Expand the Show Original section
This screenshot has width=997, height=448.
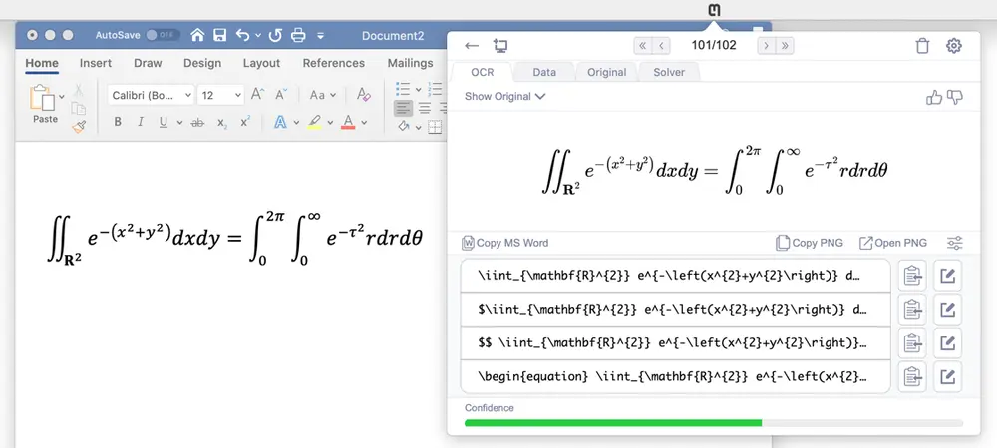pyautogui.click(x=504, y=96)
